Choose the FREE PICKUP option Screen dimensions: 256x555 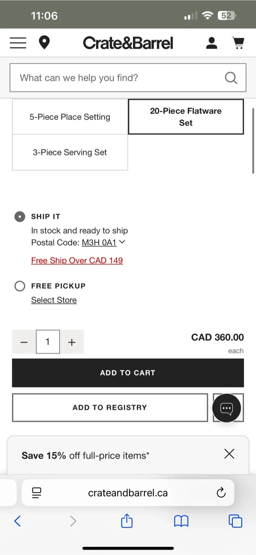pos(20,286)
